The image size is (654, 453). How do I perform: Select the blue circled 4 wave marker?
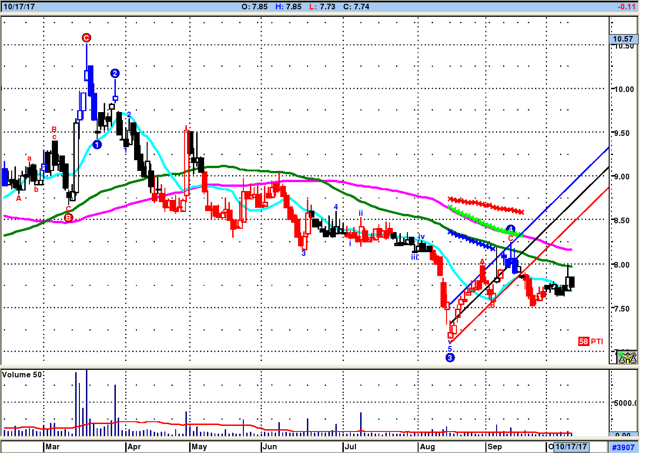[511, 229]
